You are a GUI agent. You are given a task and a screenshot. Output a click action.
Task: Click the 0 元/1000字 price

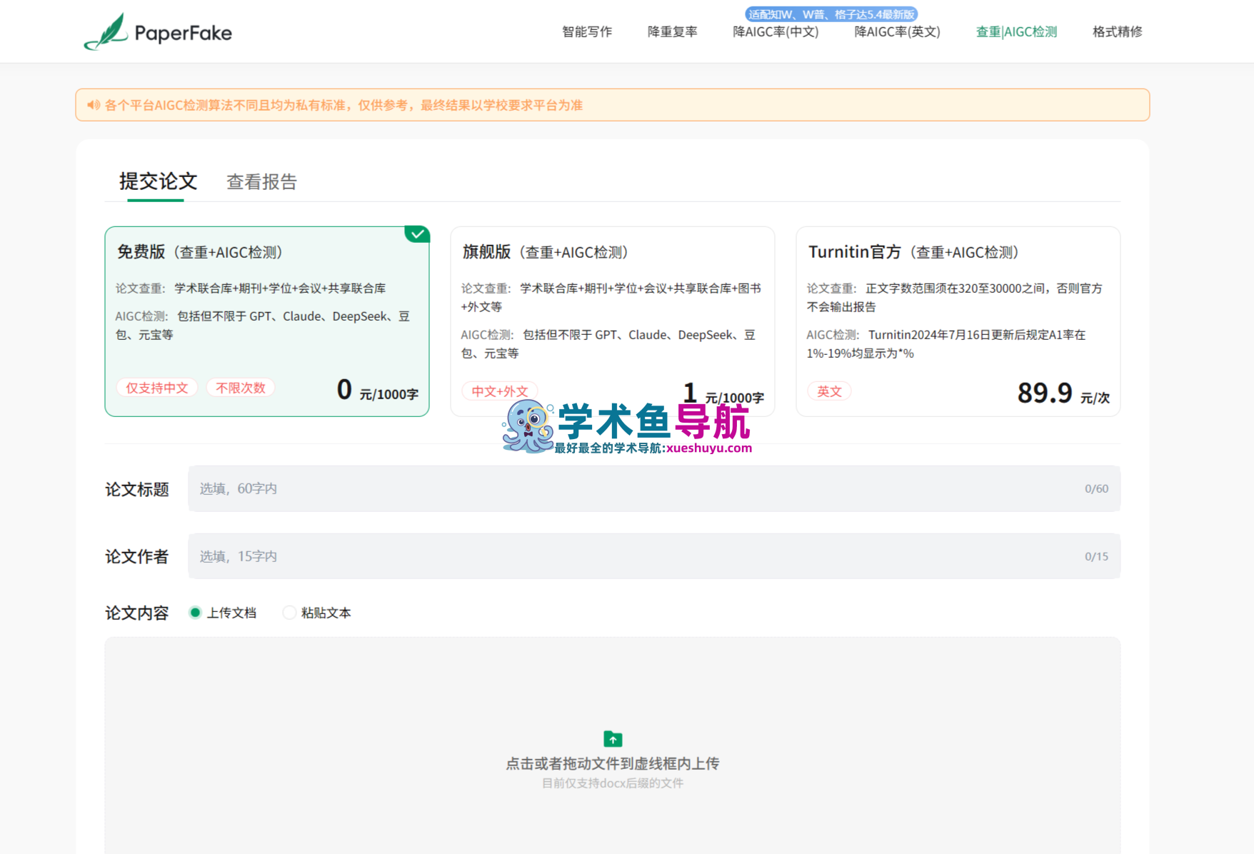click(377, 390)
